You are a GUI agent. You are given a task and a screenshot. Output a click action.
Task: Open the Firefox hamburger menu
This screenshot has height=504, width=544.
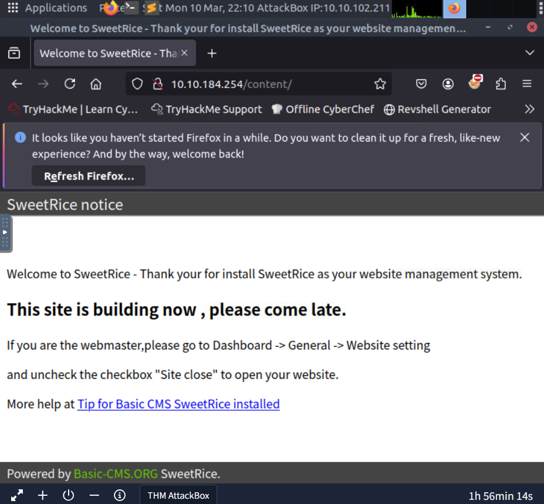click(x=527, y=84)
